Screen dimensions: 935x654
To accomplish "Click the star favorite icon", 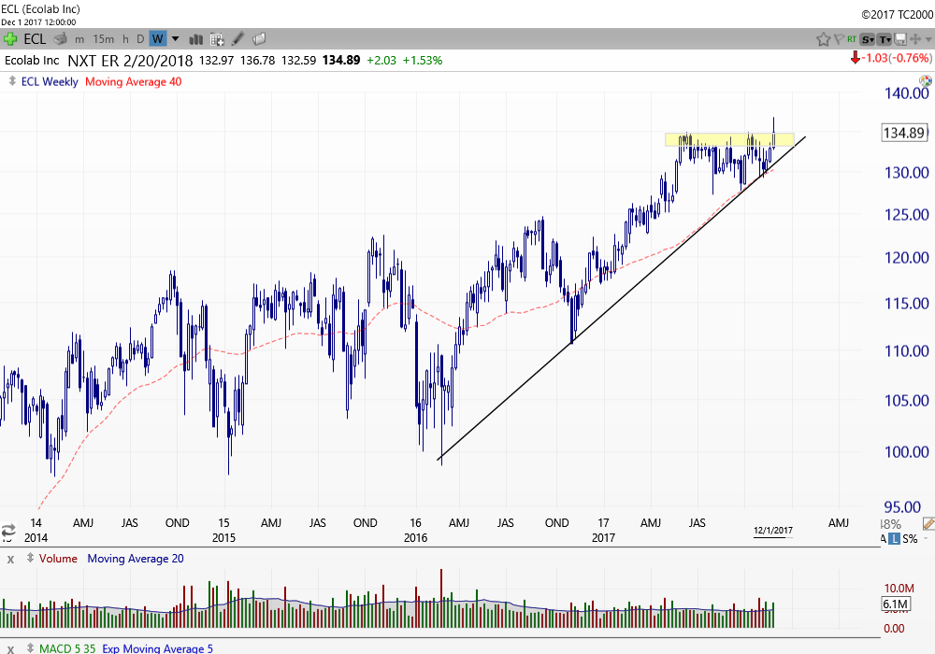I will (823, 39).
